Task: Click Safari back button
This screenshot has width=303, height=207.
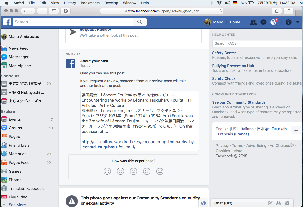Action: point(24,11)
